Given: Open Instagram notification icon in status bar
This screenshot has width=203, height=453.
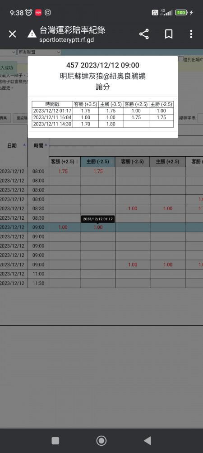Looking at the screenshot, I should click(x=48, y=12).
